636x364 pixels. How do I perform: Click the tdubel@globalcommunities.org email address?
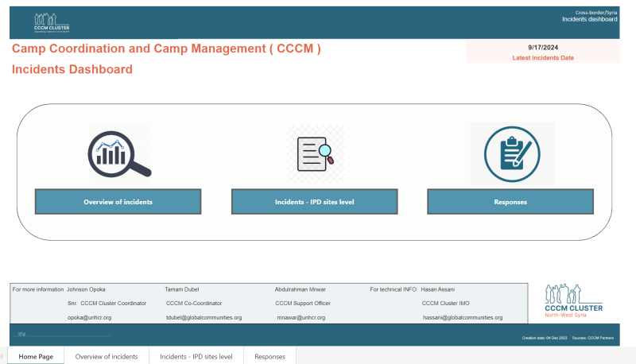204,317
